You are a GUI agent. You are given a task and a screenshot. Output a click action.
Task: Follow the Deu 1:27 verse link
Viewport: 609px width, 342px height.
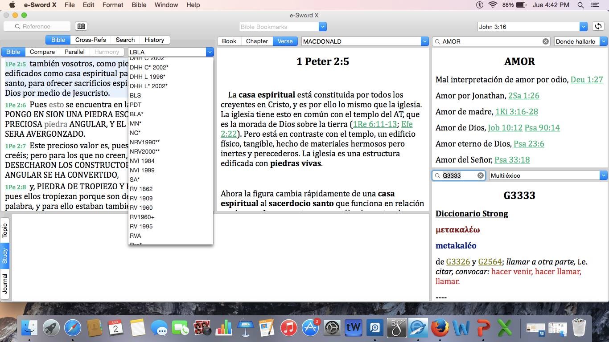click(x=587, y=80)
